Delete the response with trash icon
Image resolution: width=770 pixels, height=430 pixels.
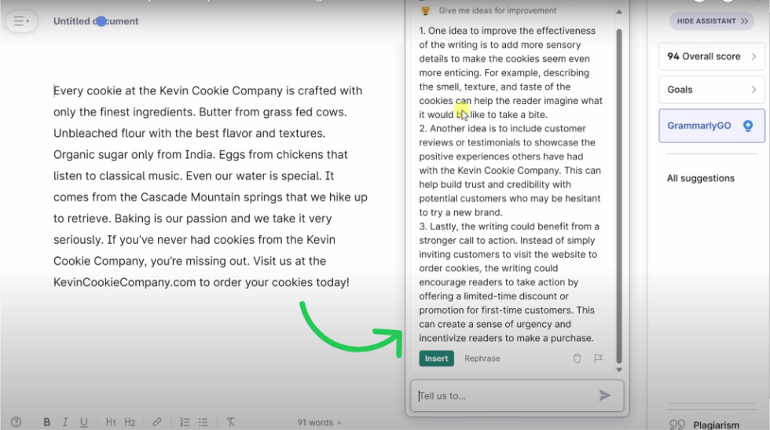(577, 358)
